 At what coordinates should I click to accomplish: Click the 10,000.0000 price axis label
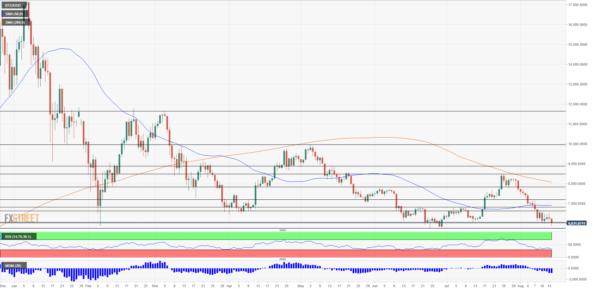[578, 144]
